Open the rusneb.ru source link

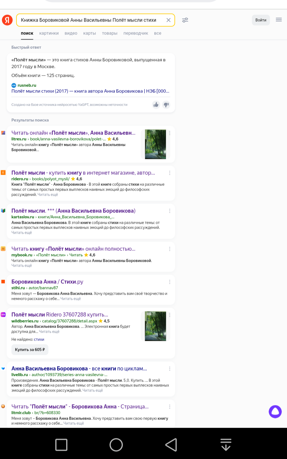click(x=27, y=85)
